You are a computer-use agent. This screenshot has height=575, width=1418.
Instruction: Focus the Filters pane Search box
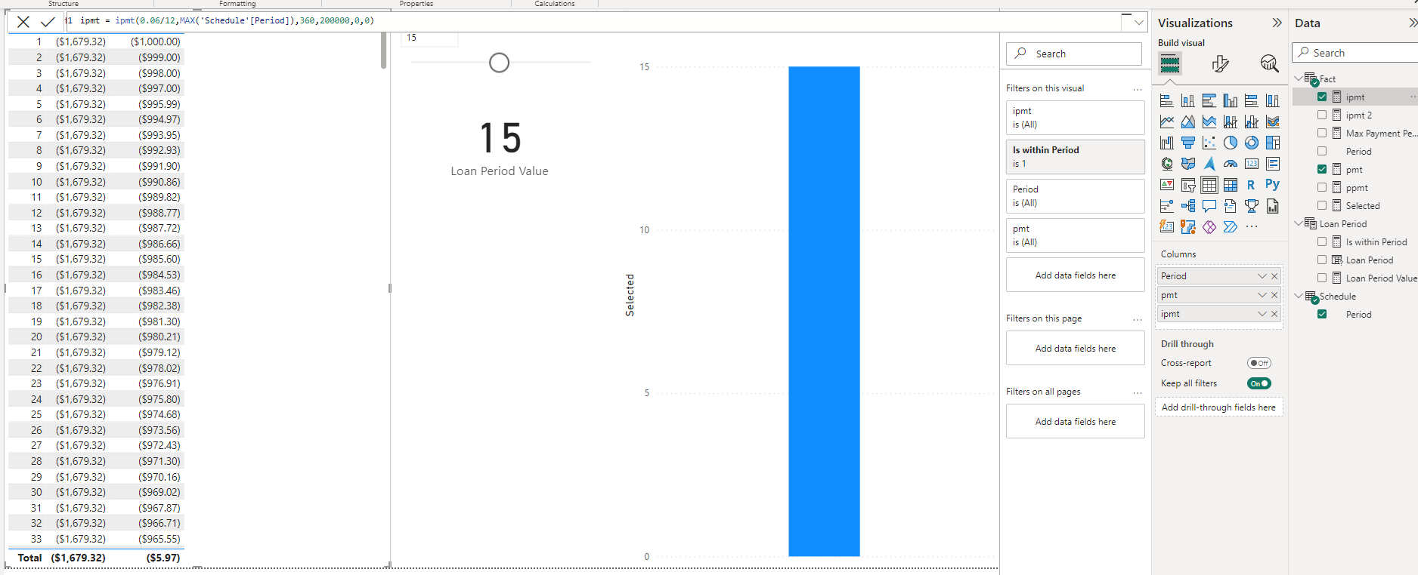coord(1074,54)
